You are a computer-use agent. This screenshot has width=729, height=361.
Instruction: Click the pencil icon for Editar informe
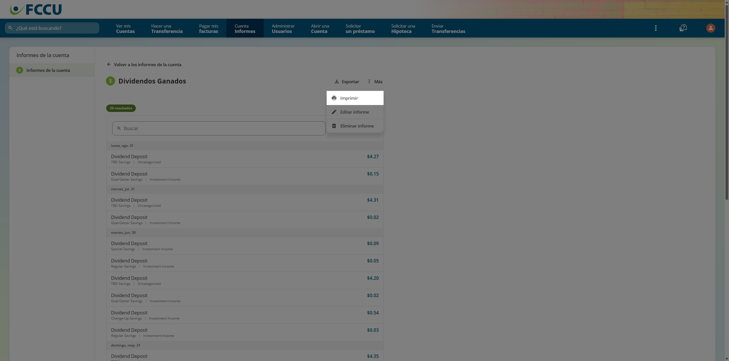tap(334, 112)
